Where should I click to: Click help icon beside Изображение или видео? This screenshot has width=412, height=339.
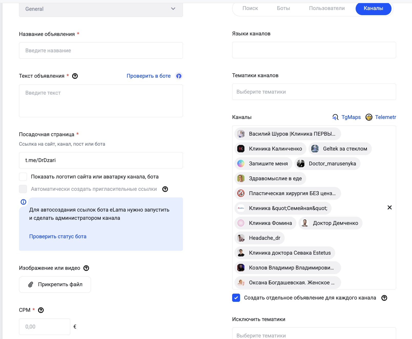click(x=86, y=268)
